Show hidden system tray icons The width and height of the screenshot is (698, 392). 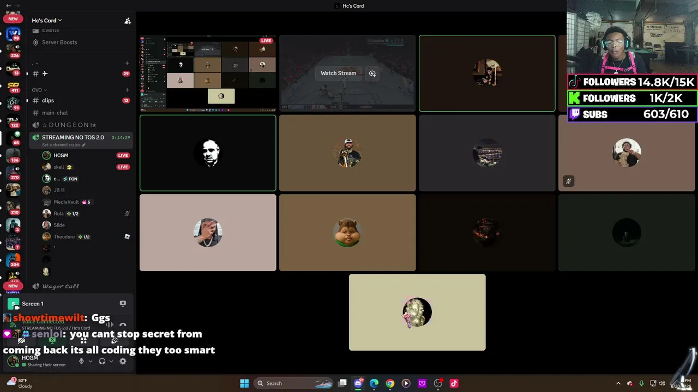click(618, 383)
